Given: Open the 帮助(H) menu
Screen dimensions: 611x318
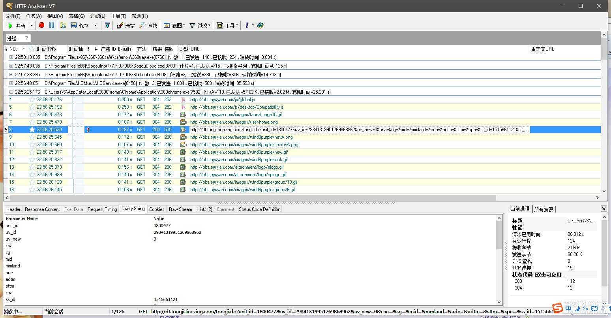Looking at the screenshot, I should point(140,16).
